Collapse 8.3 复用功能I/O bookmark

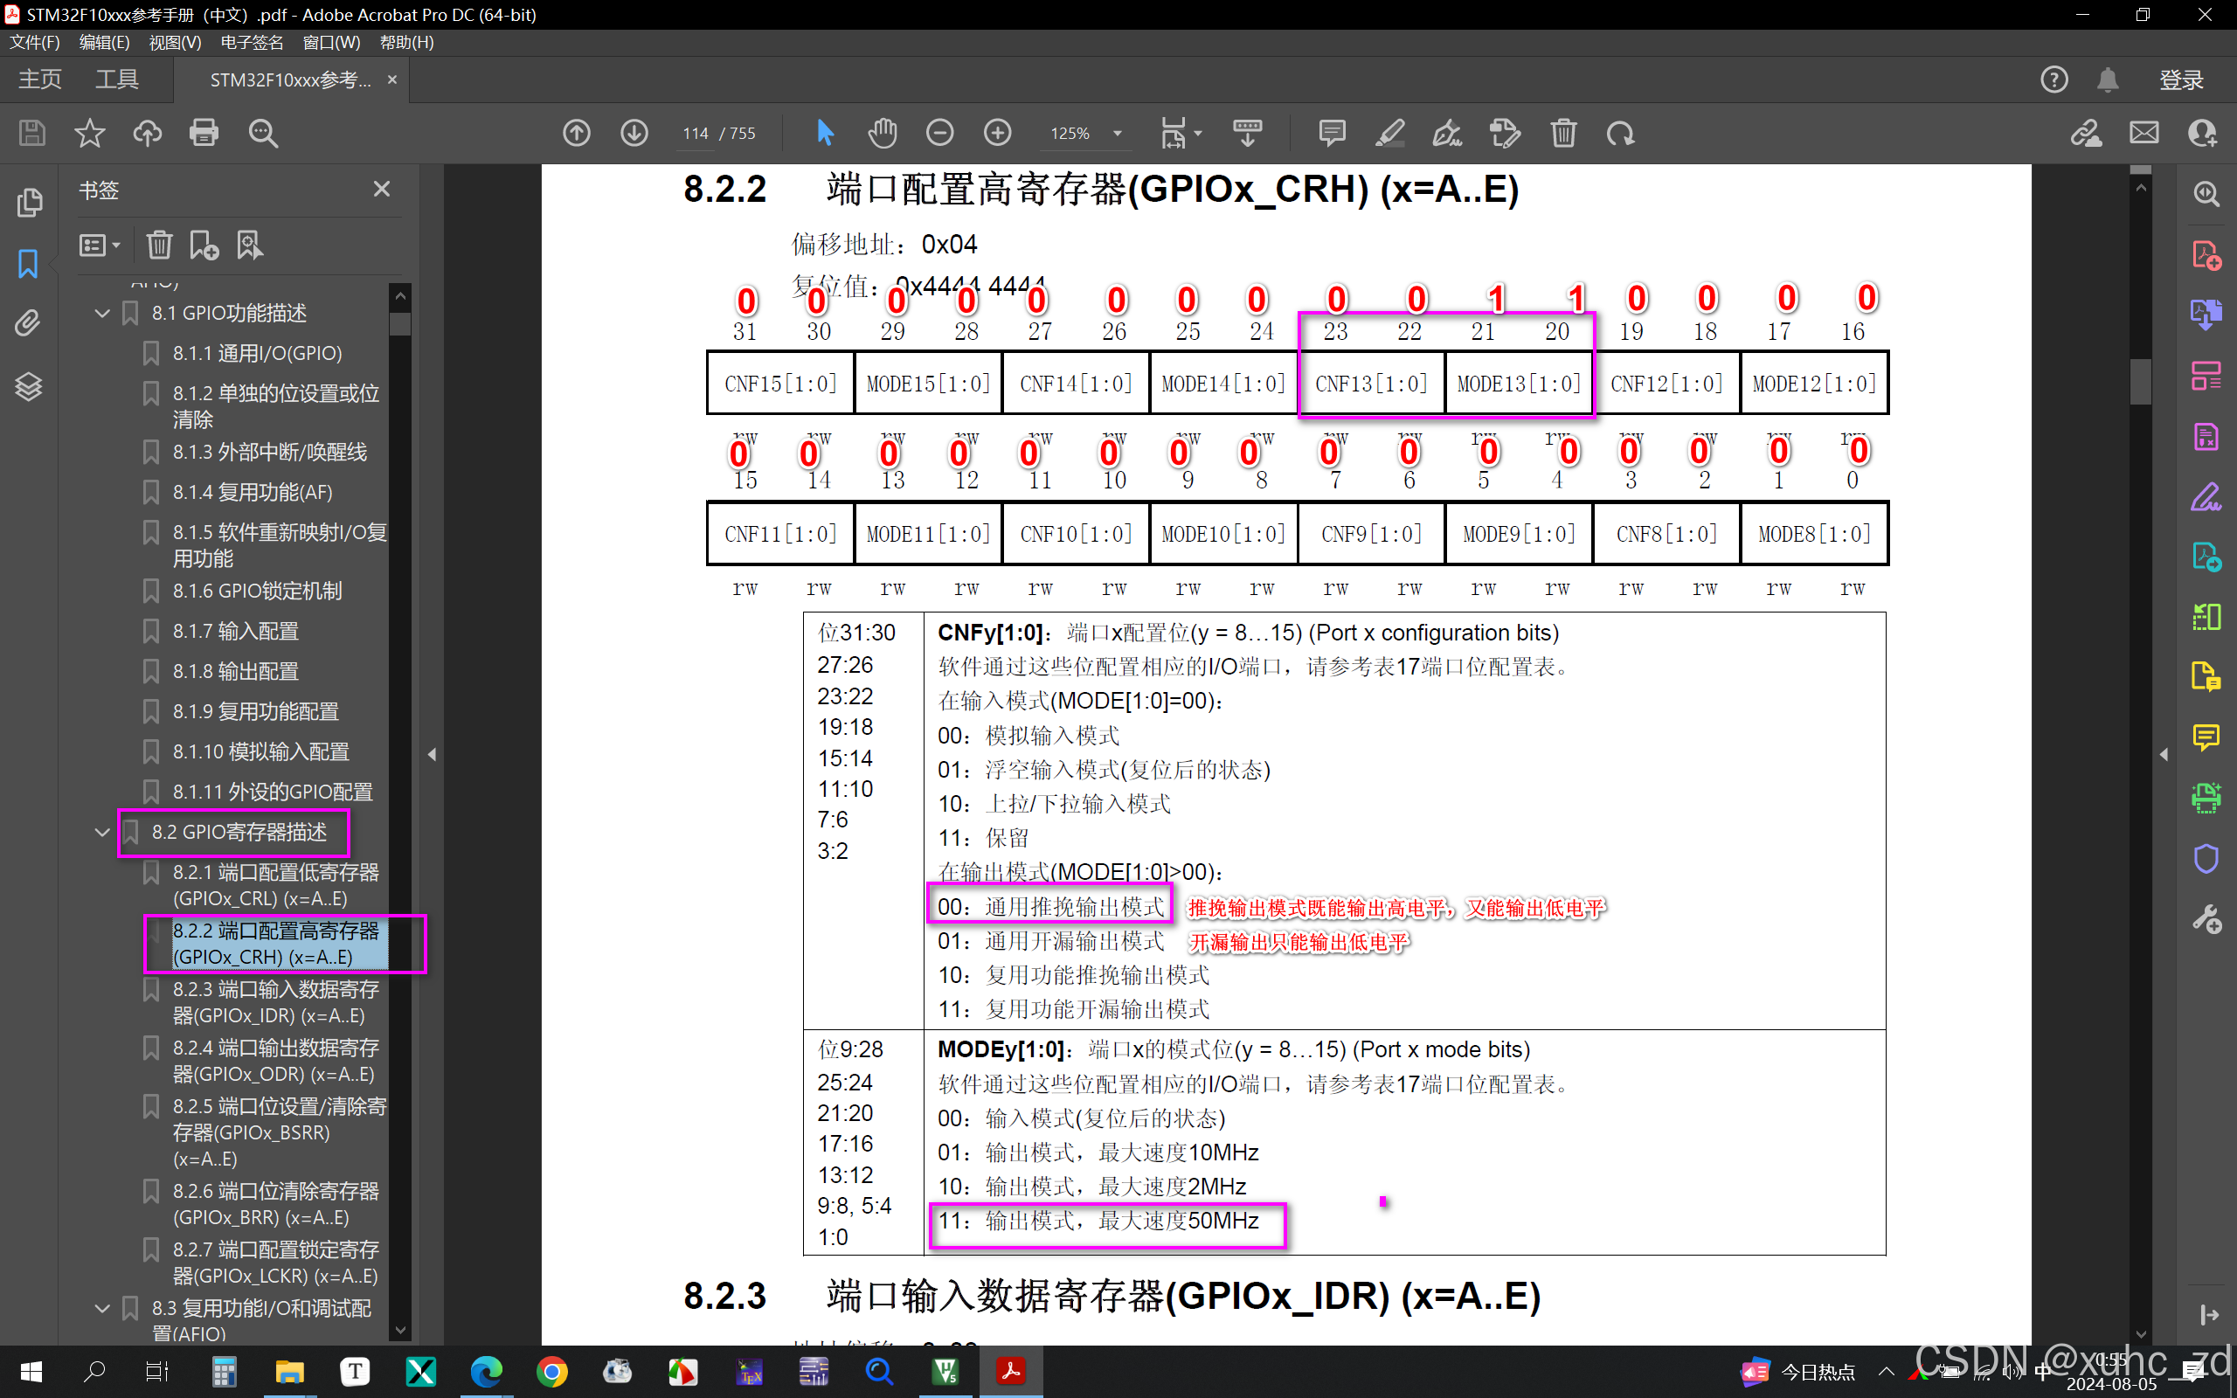102,1308
